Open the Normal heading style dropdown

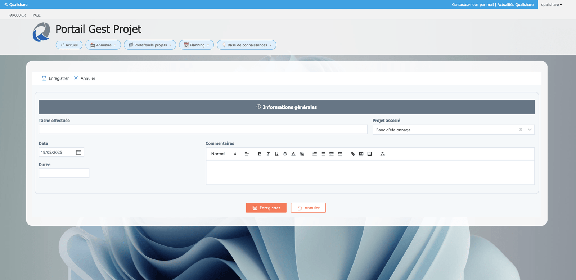click(224, 154)
